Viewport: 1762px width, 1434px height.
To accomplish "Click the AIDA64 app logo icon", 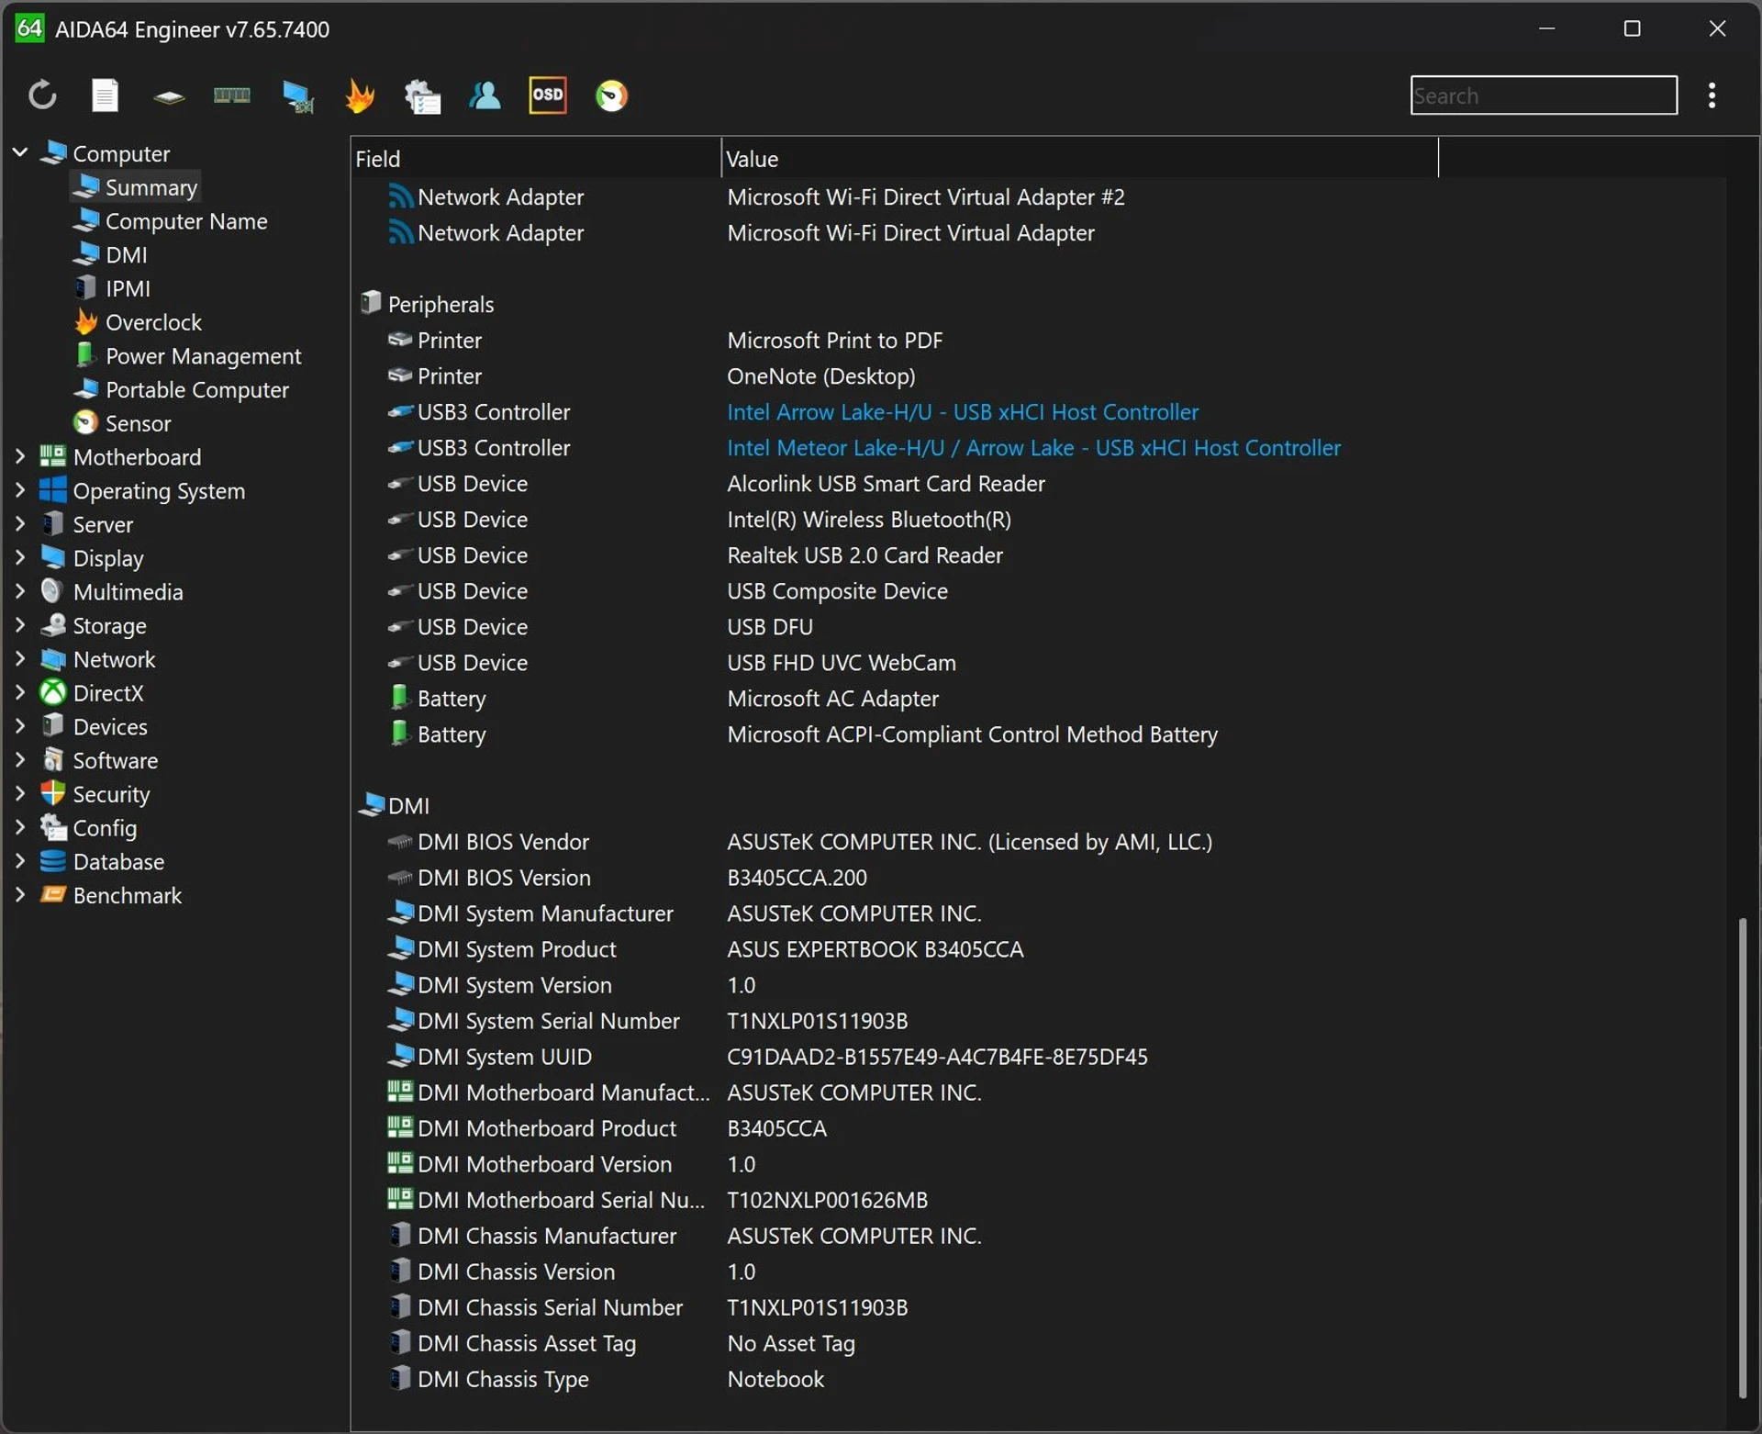I will click(x=29, y=28).
